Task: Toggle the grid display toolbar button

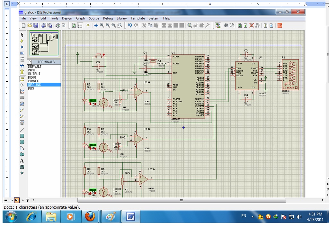Action: click(80, 25)
